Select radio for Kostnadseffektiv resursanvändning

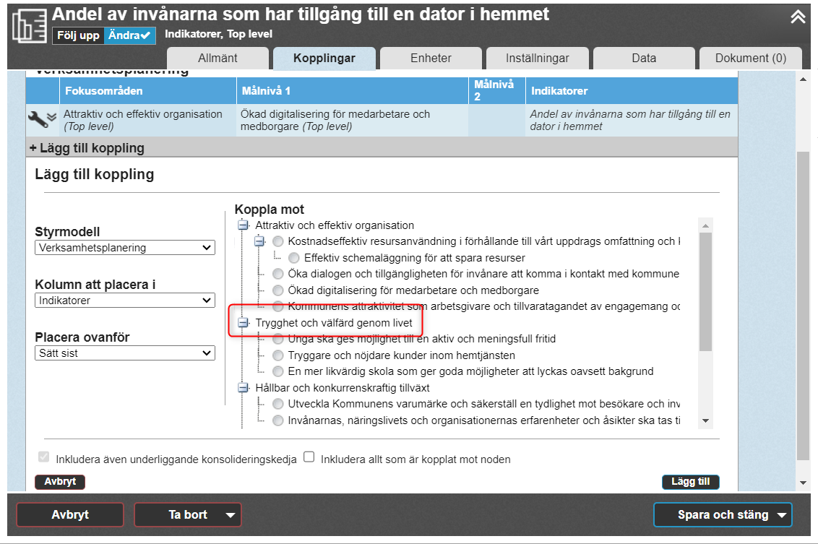coord(278,241)
